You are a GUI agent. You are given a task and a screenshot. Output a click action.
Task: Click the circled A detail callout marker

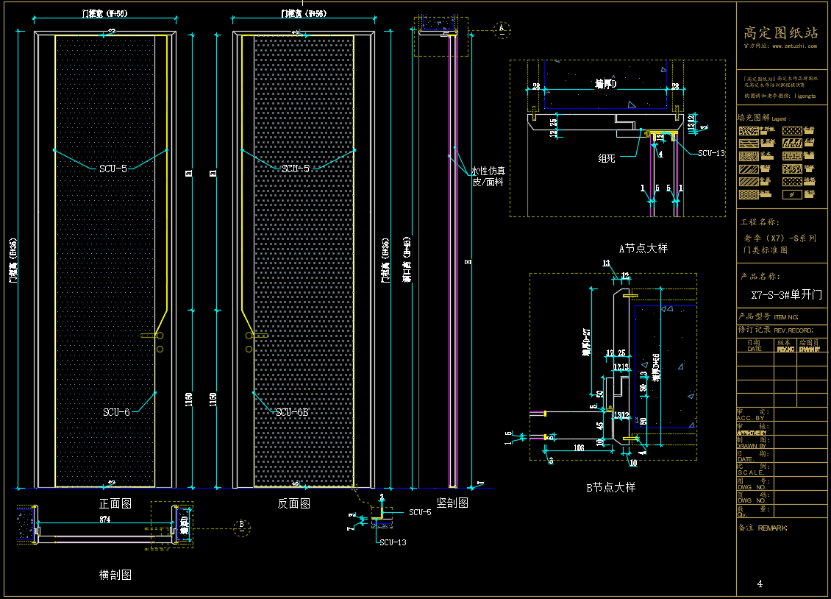[501, 29]
